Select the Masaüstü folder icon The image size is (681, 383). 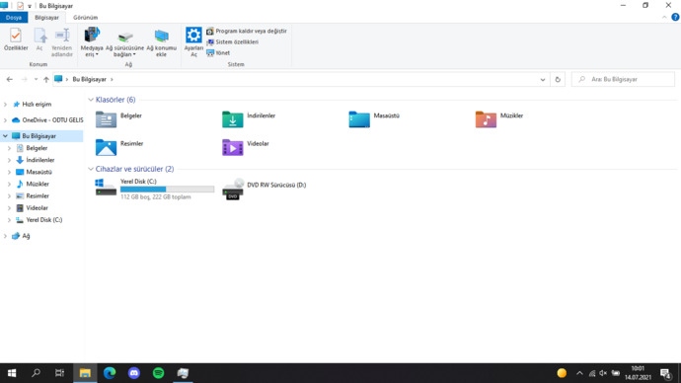click(x=359, y=119)
